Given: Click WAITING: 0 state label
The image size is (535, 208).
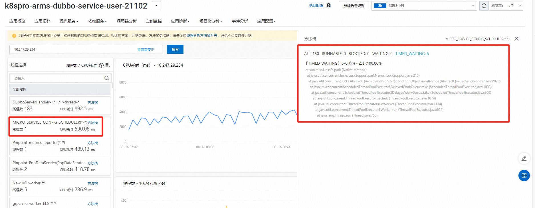Looking at the screenshot, I should [x=382, y=54].
